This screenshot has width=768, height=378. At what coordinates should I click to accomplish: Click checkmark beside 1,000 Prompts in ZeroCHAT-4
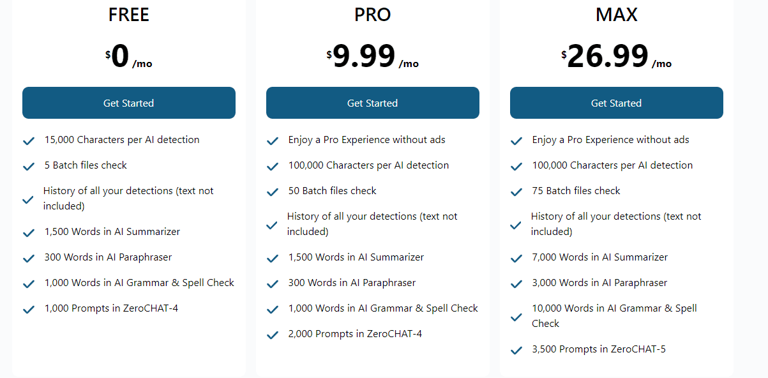tap(29, 310)
